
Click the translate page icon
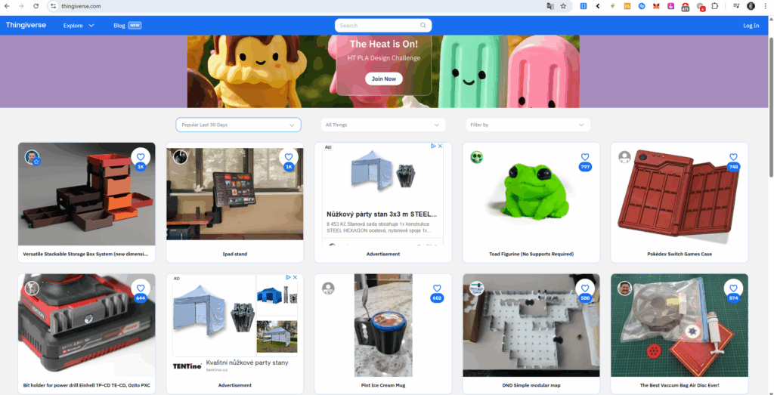click(550, 6)
